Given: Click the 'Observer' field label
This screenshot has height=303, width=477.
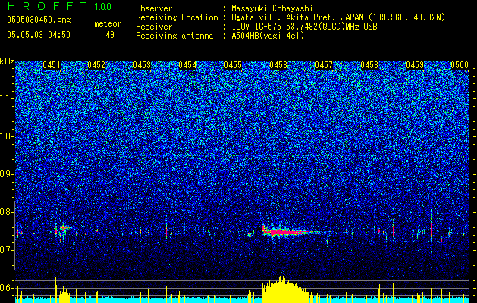Looking at the screenshot, I should pyautogui.click(x=154, y=8).
